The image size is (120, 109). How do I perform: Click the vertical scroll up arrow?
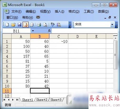coord(116,38)
